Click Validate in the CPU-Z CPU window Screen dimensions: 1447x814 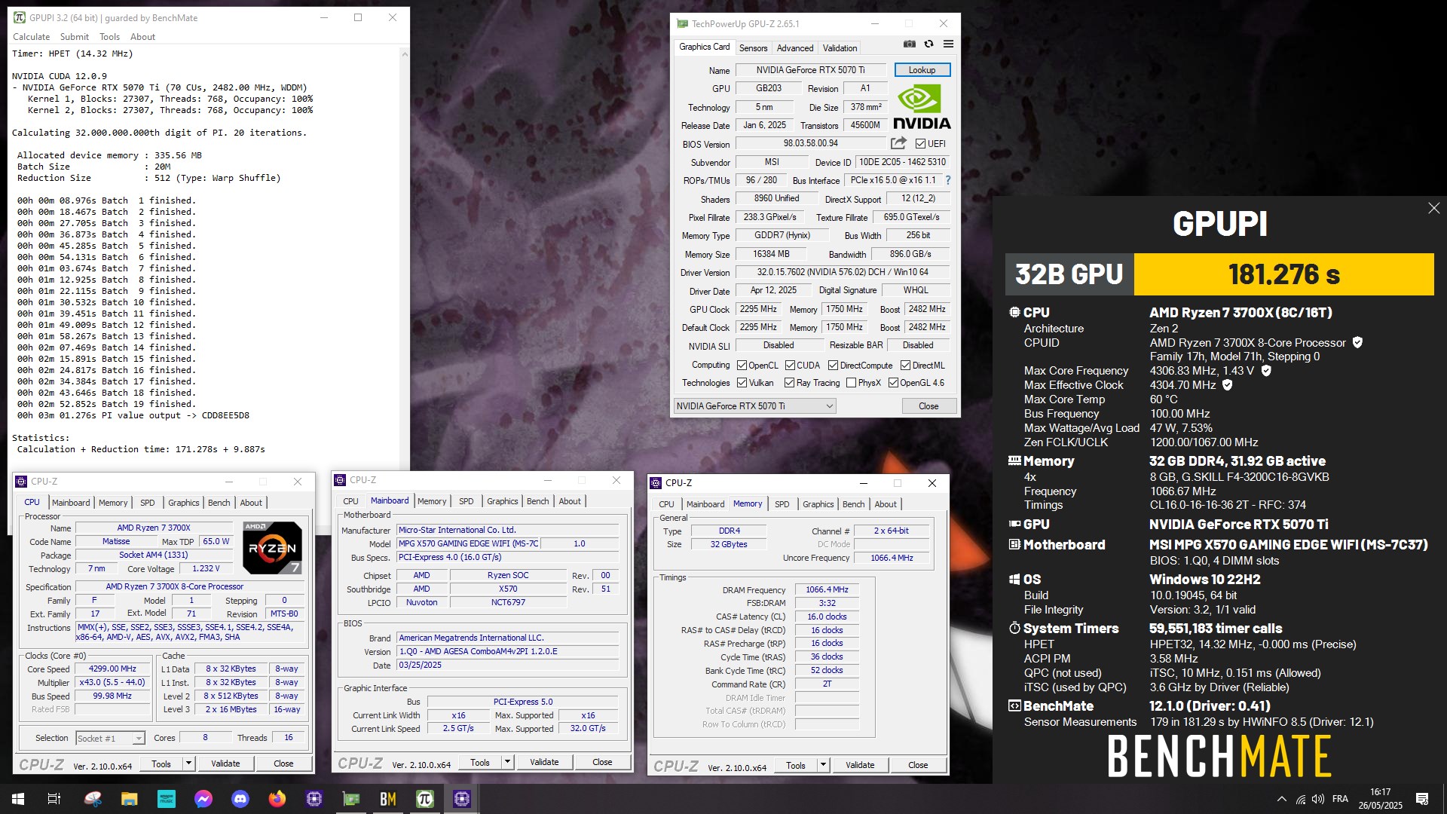(x=225, y=764)
